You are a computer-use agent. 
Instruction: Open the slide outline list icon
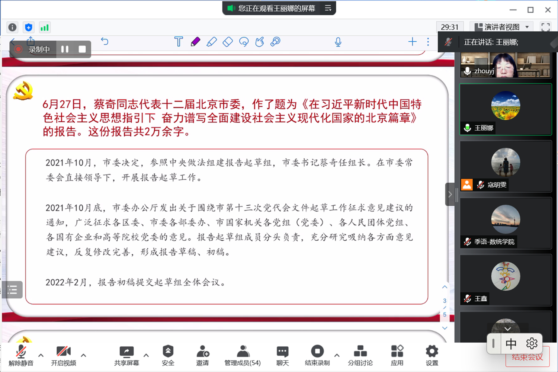12,289
